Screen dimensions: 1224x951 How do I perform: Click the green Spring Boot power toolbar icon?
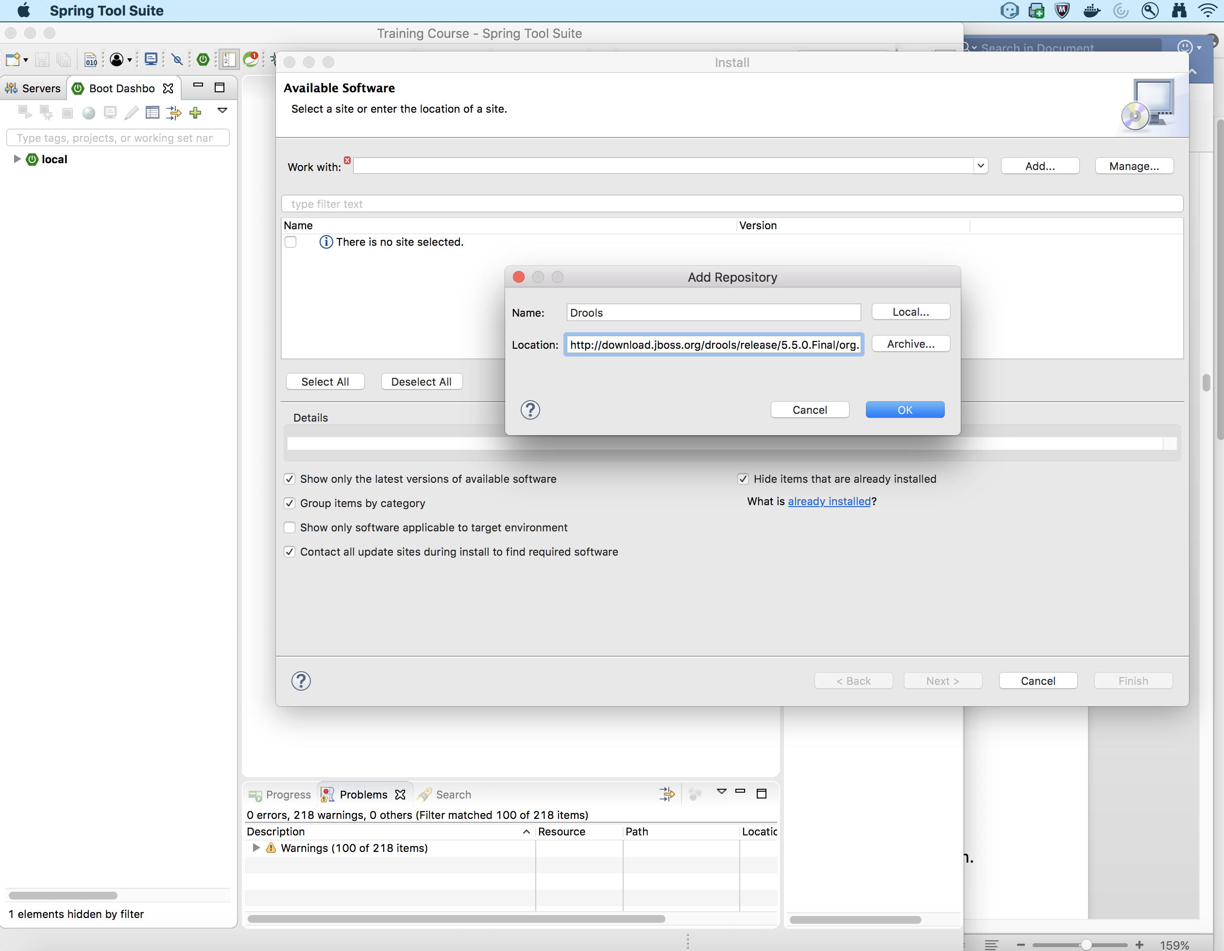203,59
